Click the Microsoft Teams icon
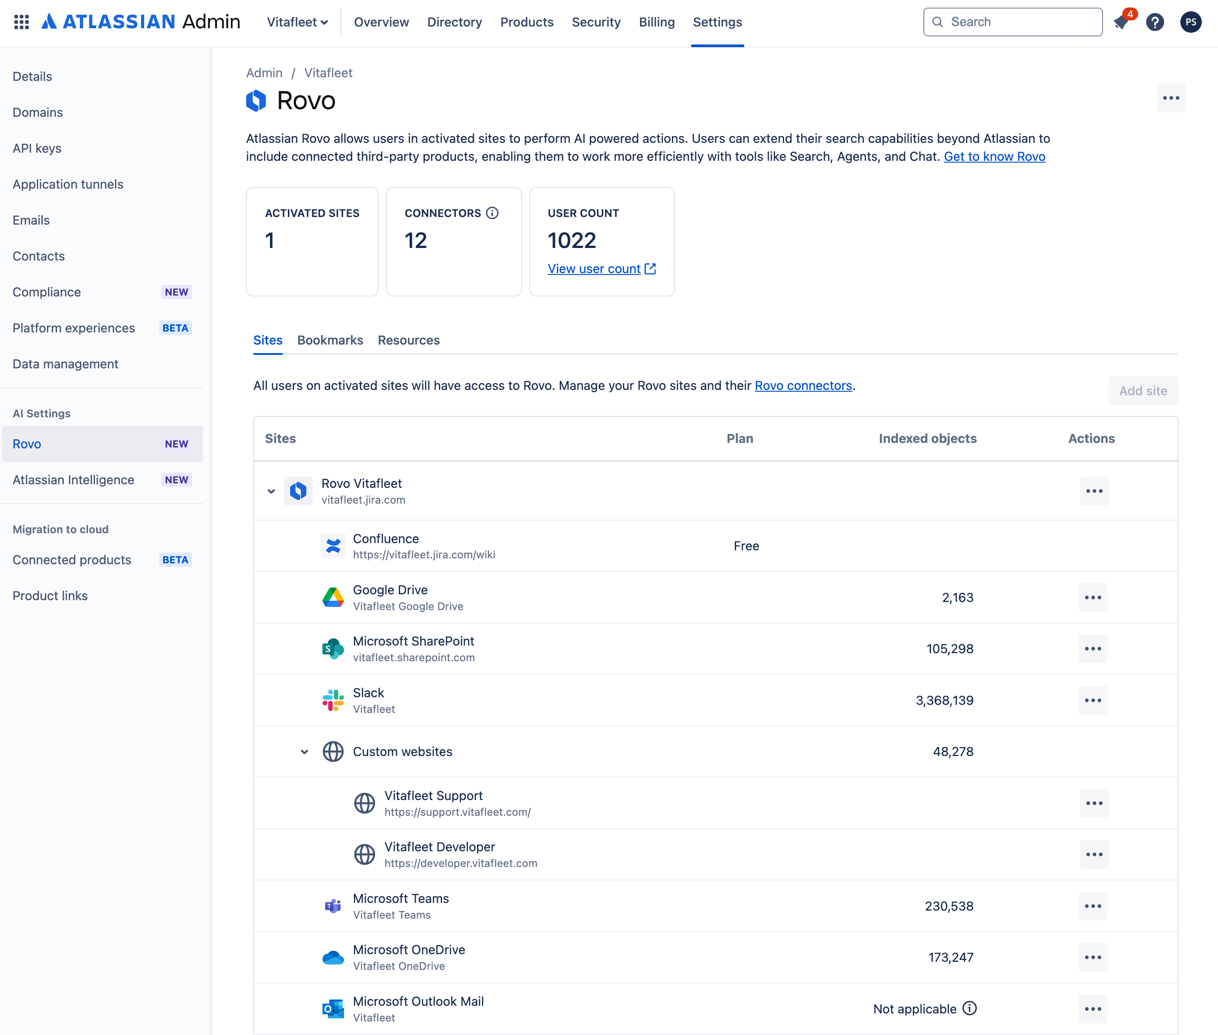This screenshot has height=1035, width=1218. pyautogui.click(x=333, y=905)
